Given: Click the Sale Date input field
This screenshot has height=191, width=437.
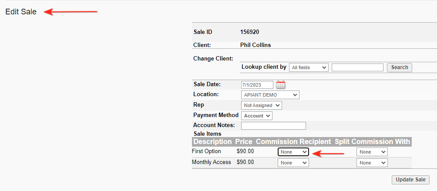Looking at the screenshot, I should (x=257, y=85).
